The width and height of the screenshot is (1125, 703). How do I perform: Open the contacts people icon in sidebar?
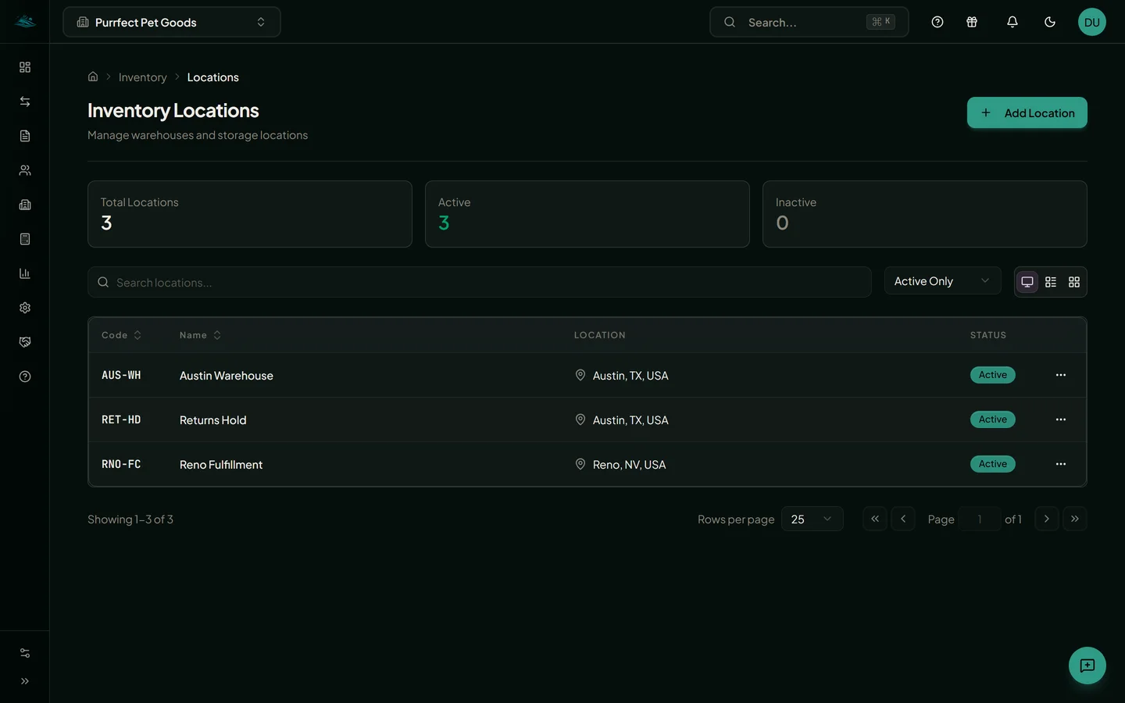click(25, 170)
